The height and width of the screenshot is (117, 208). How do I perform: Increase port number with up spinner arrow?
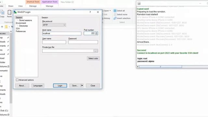pos(97,32)
